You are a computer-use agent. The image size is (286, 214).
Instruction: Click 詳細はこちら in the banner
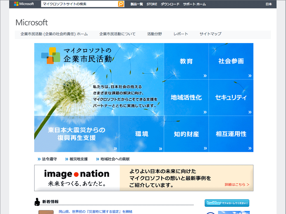[x=237, y=184]
